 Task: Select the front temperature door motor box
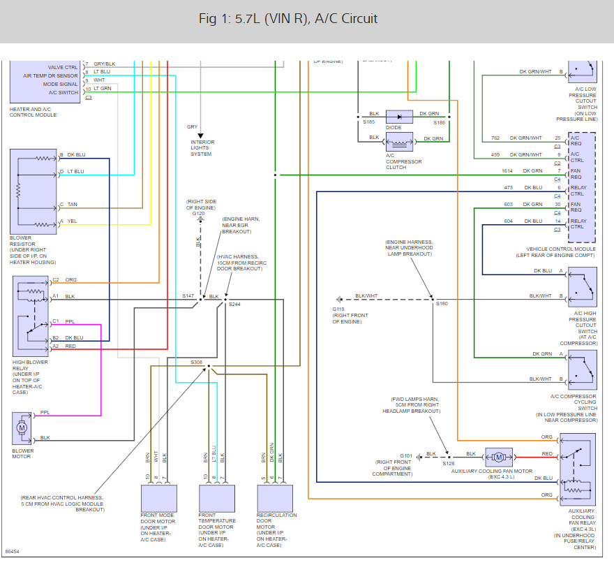pyautogui.click(x=217, y=498)
